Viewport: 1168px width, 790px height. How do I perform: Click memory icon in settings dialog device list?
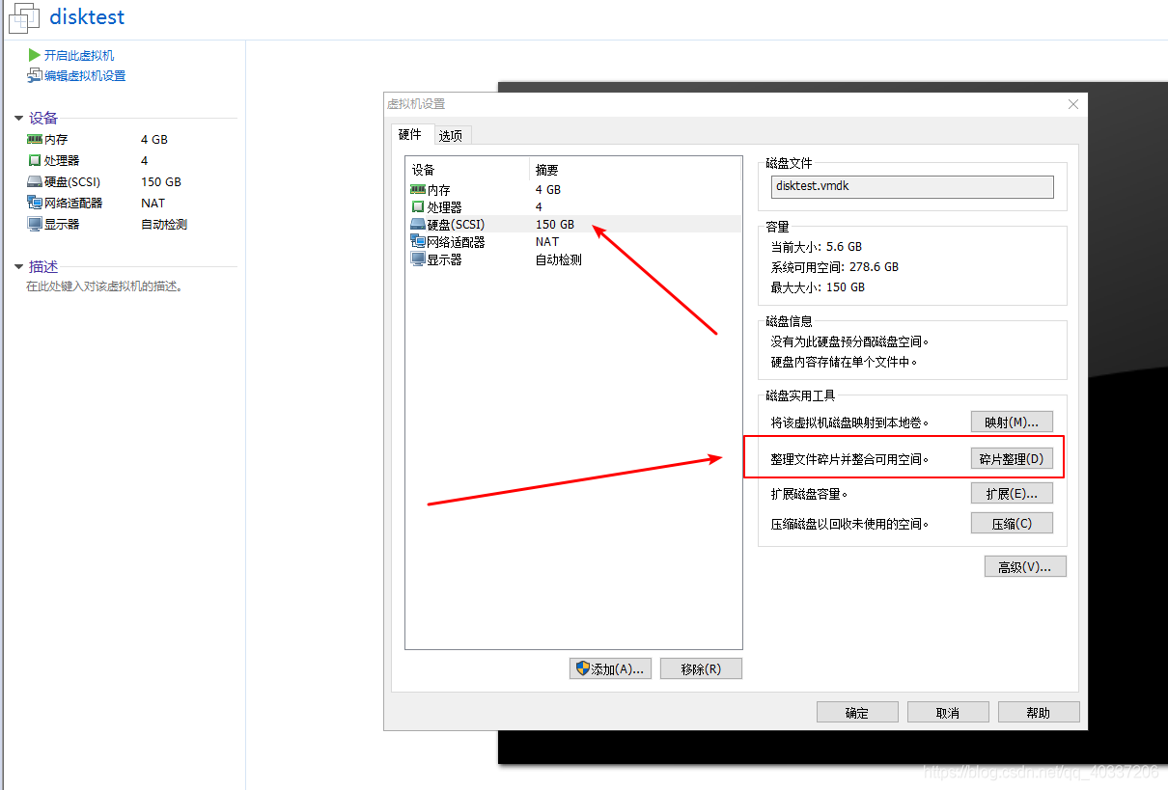coord(418,190)
